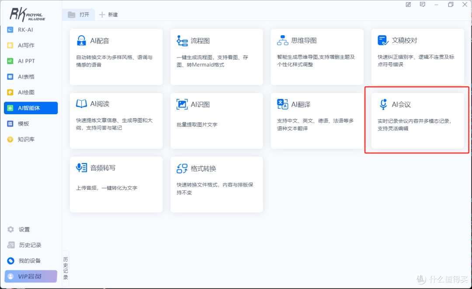Screen dimensions: 472x289
Task: Open the 音频转写 audio transcription icon
Action: (x=81, y=167)
